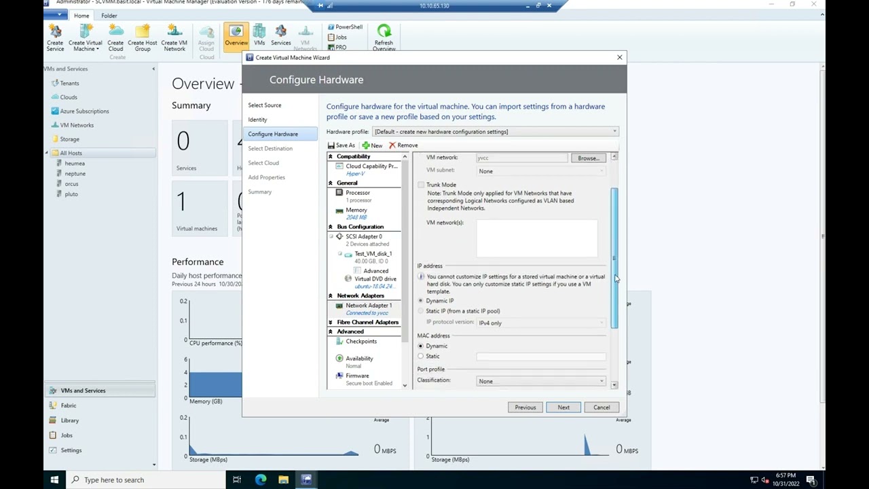
Task: Select the Overview ribbon icon
Action: click(x=236, y=36)
